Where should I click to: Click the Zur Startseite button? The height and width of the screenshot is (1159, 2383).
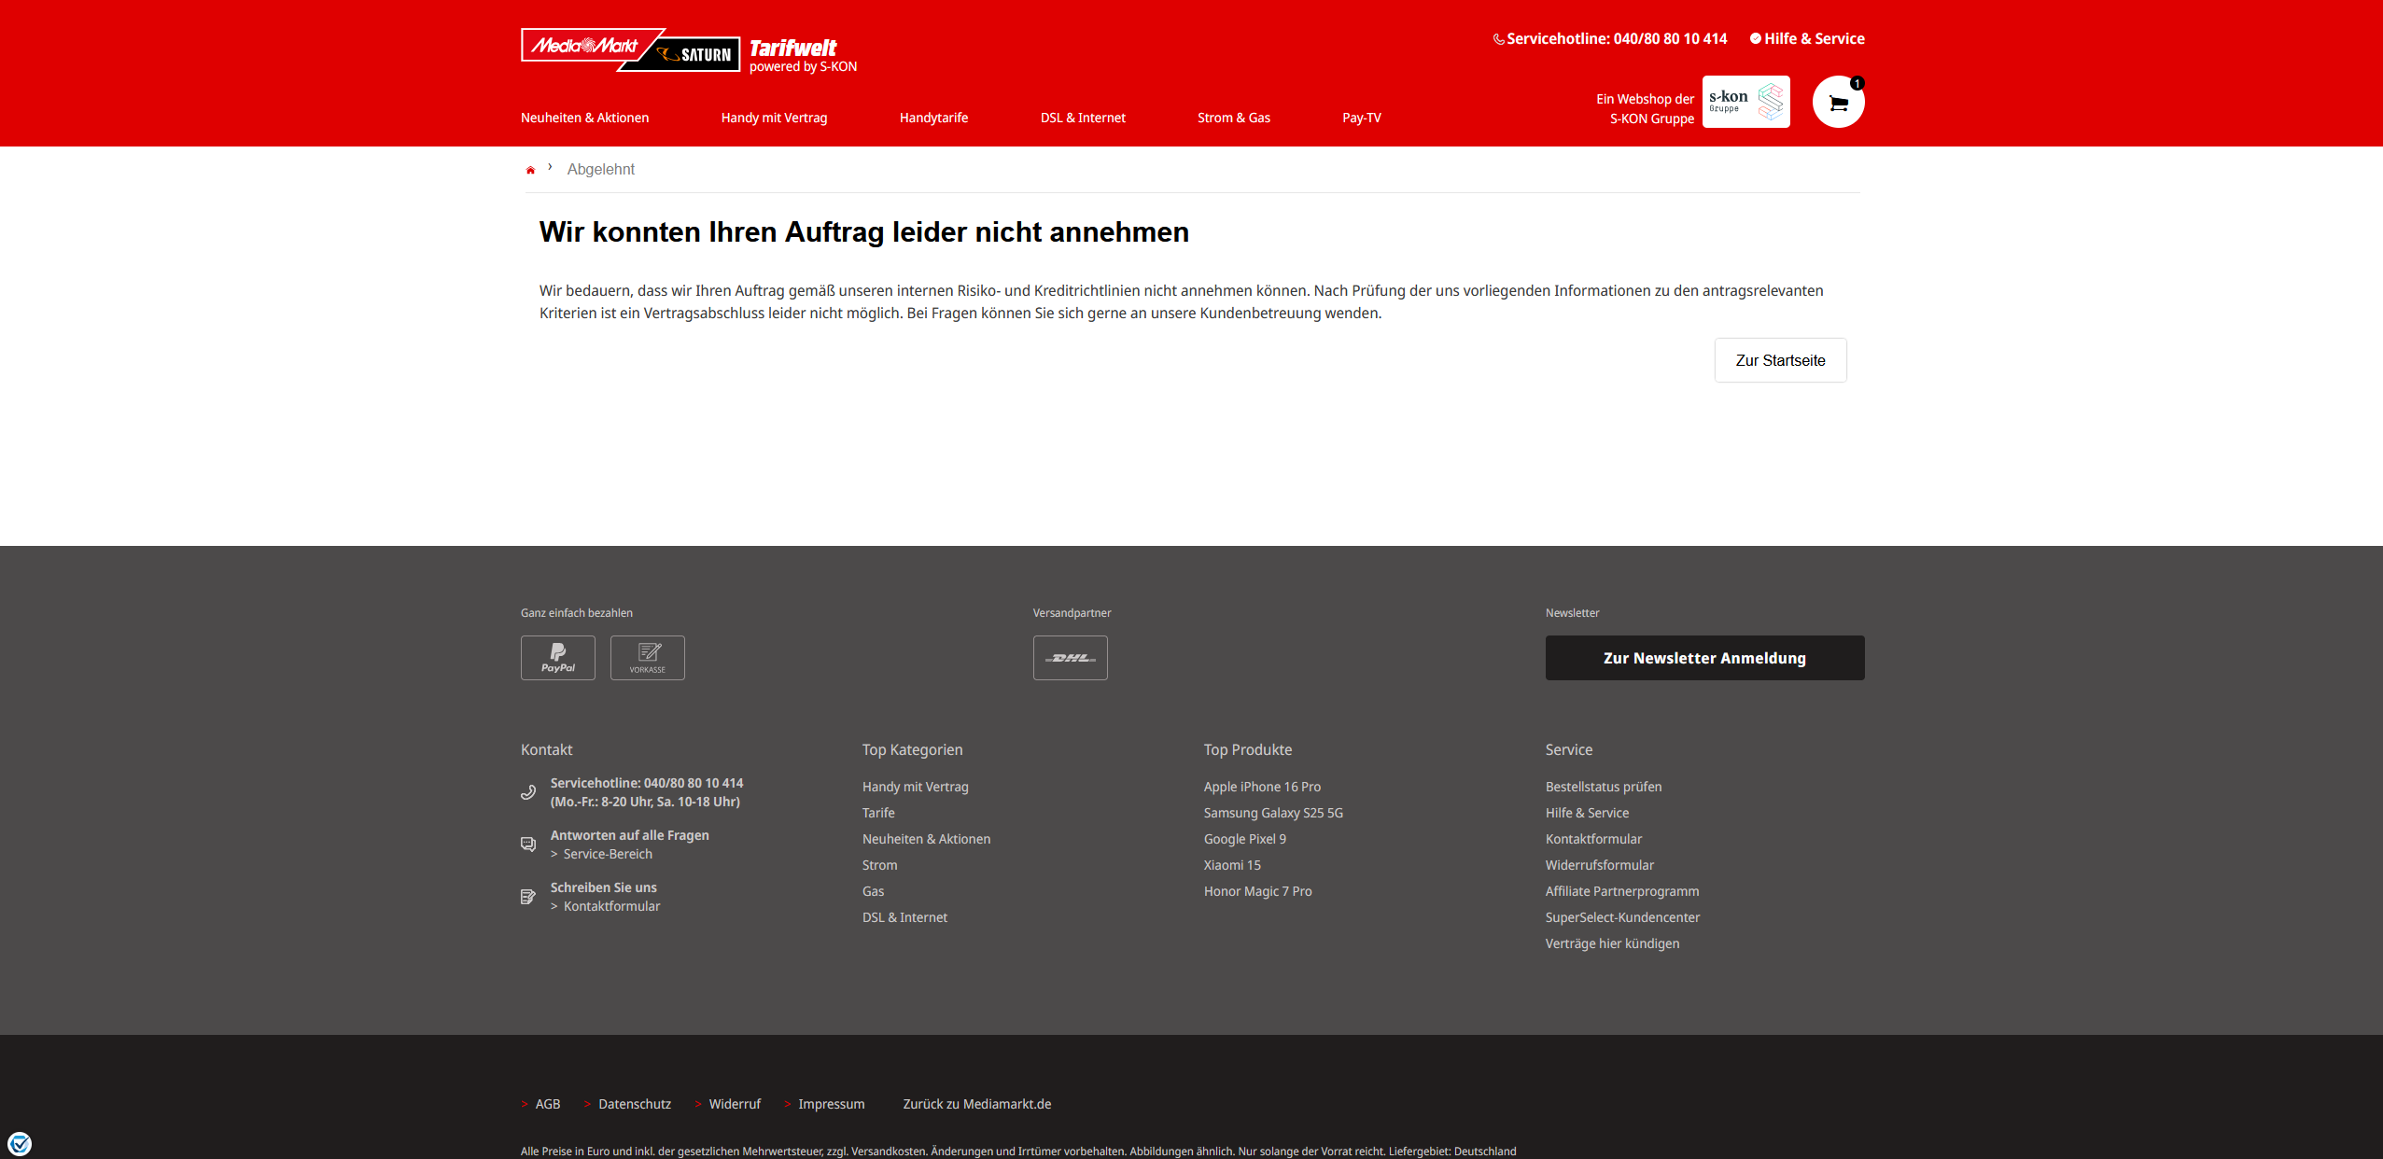pyautogui.click(x=1780, y=360)
